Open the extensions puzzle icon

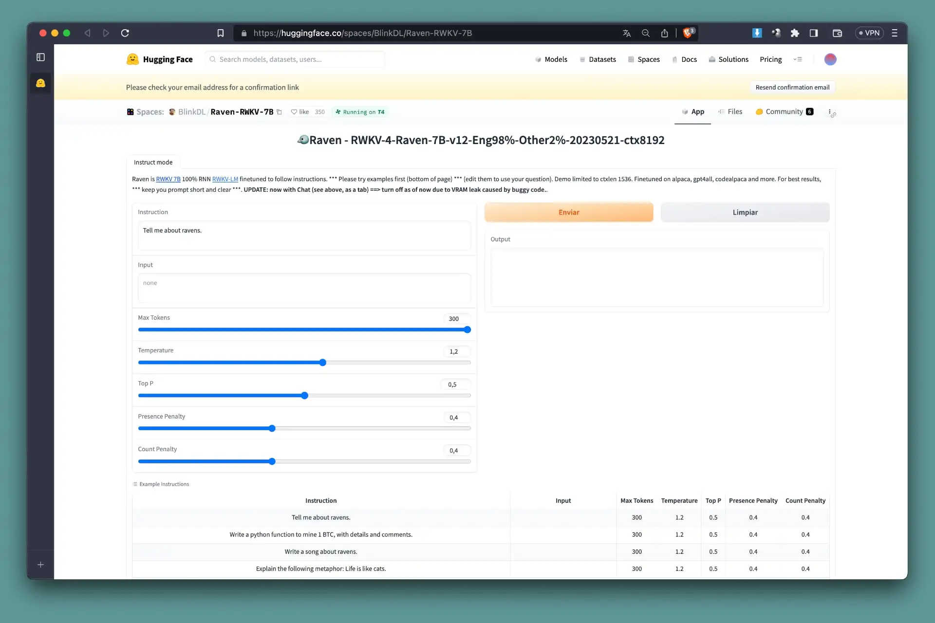pyautogui.click(x=795, y=33)
